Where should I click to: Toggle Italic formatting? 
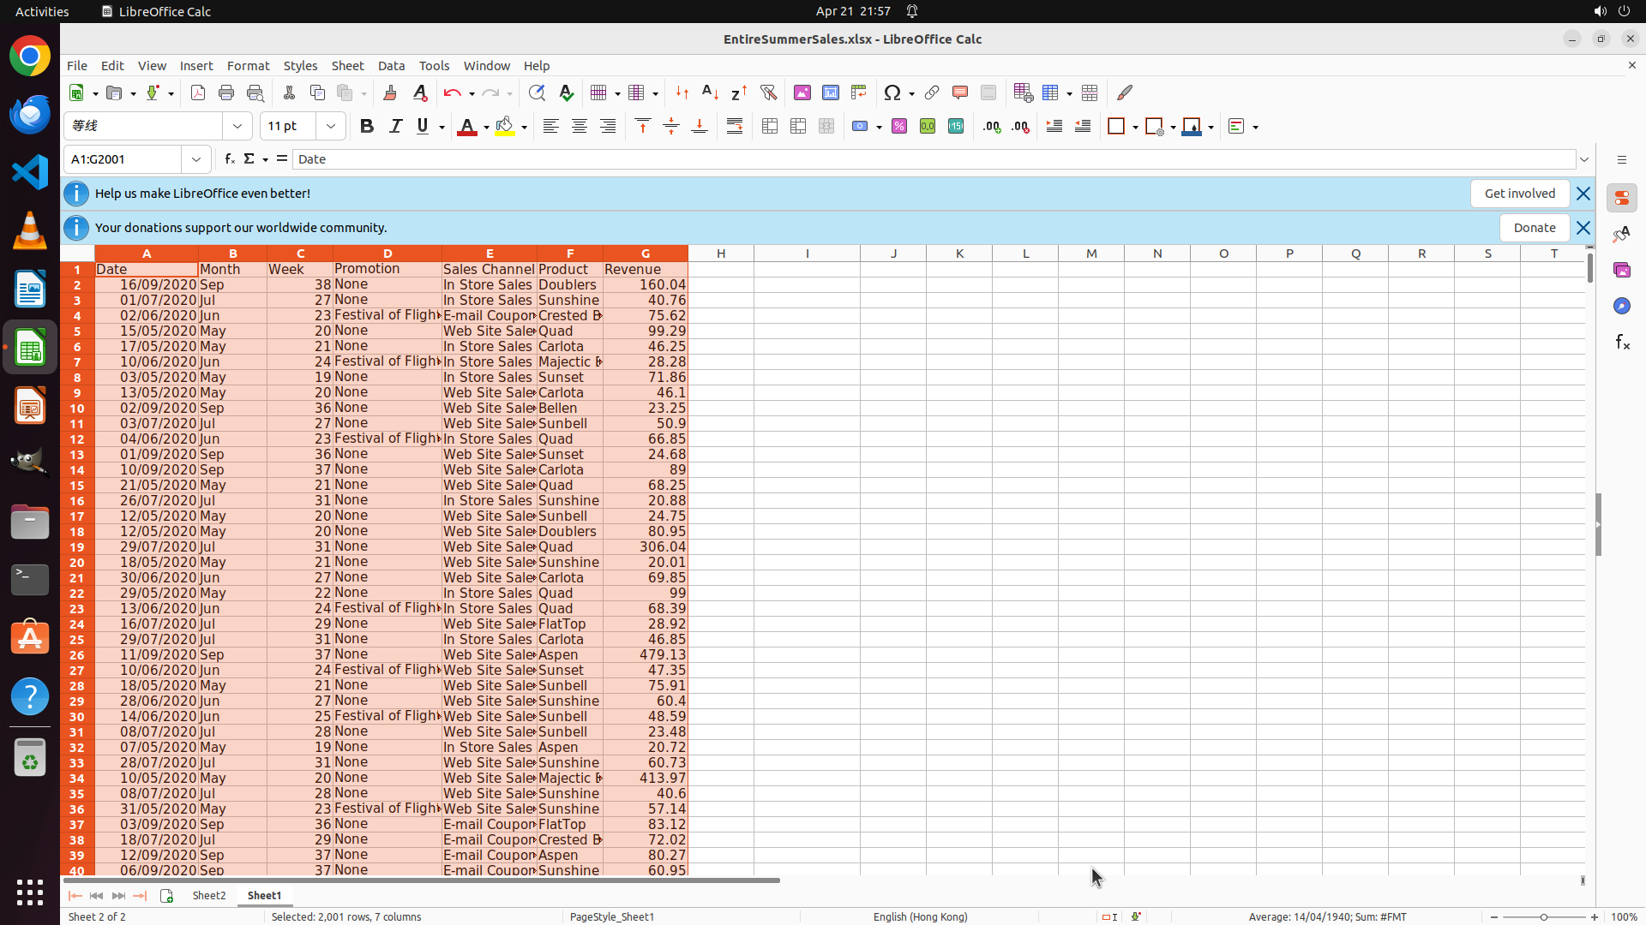pos(395,127)
